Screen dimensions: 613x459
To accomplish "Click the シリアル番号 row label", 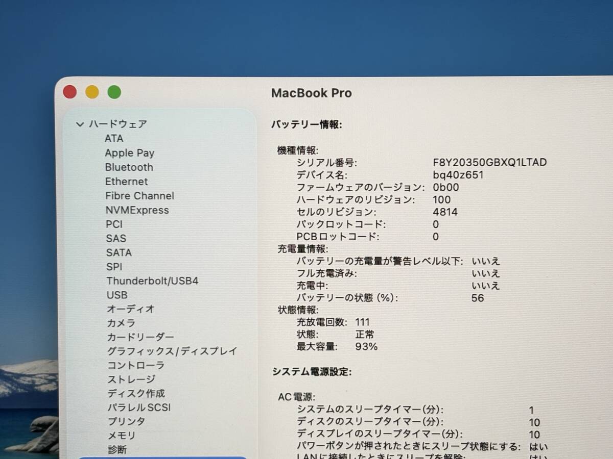I will click(x=327, y=163).
